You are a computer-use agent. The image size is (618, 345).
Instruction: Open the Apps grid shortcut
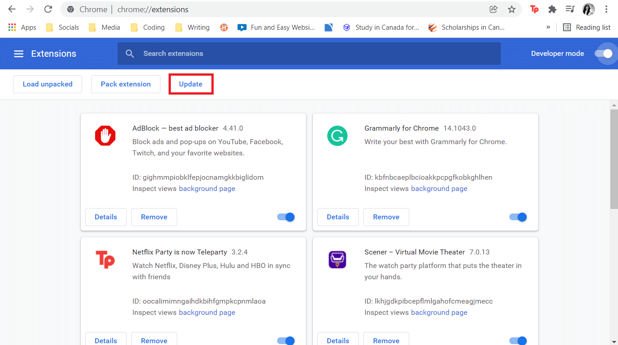[x=22, y=27]
